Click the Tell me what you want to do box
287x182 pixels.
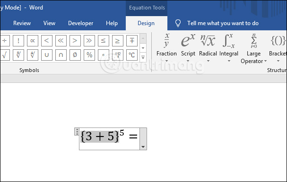[223, 23]
